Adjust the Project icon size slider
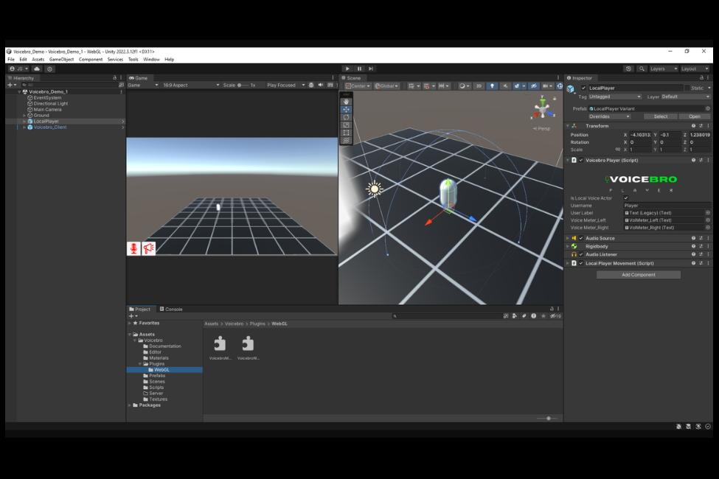This screenshot has height=479, width=719. click(x=549, y=419)
